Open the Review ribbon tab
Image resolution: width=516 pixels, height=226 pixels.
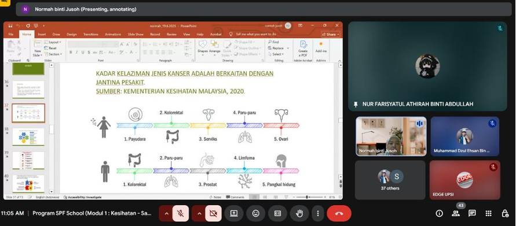click(x=171, y=34)
